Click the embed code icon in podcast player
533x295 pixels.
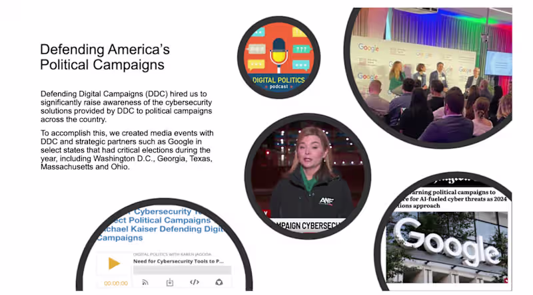pos(195,282)
